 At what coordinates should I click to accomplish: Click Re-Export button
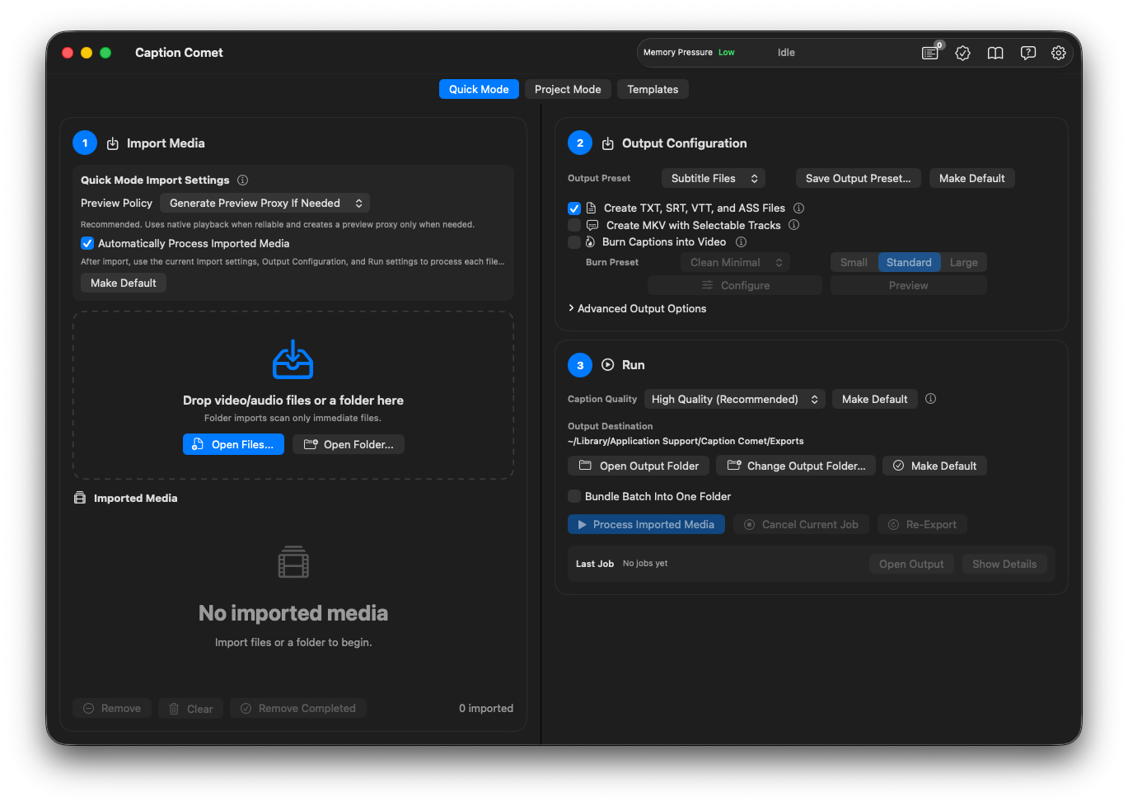(x=922, y=524)
